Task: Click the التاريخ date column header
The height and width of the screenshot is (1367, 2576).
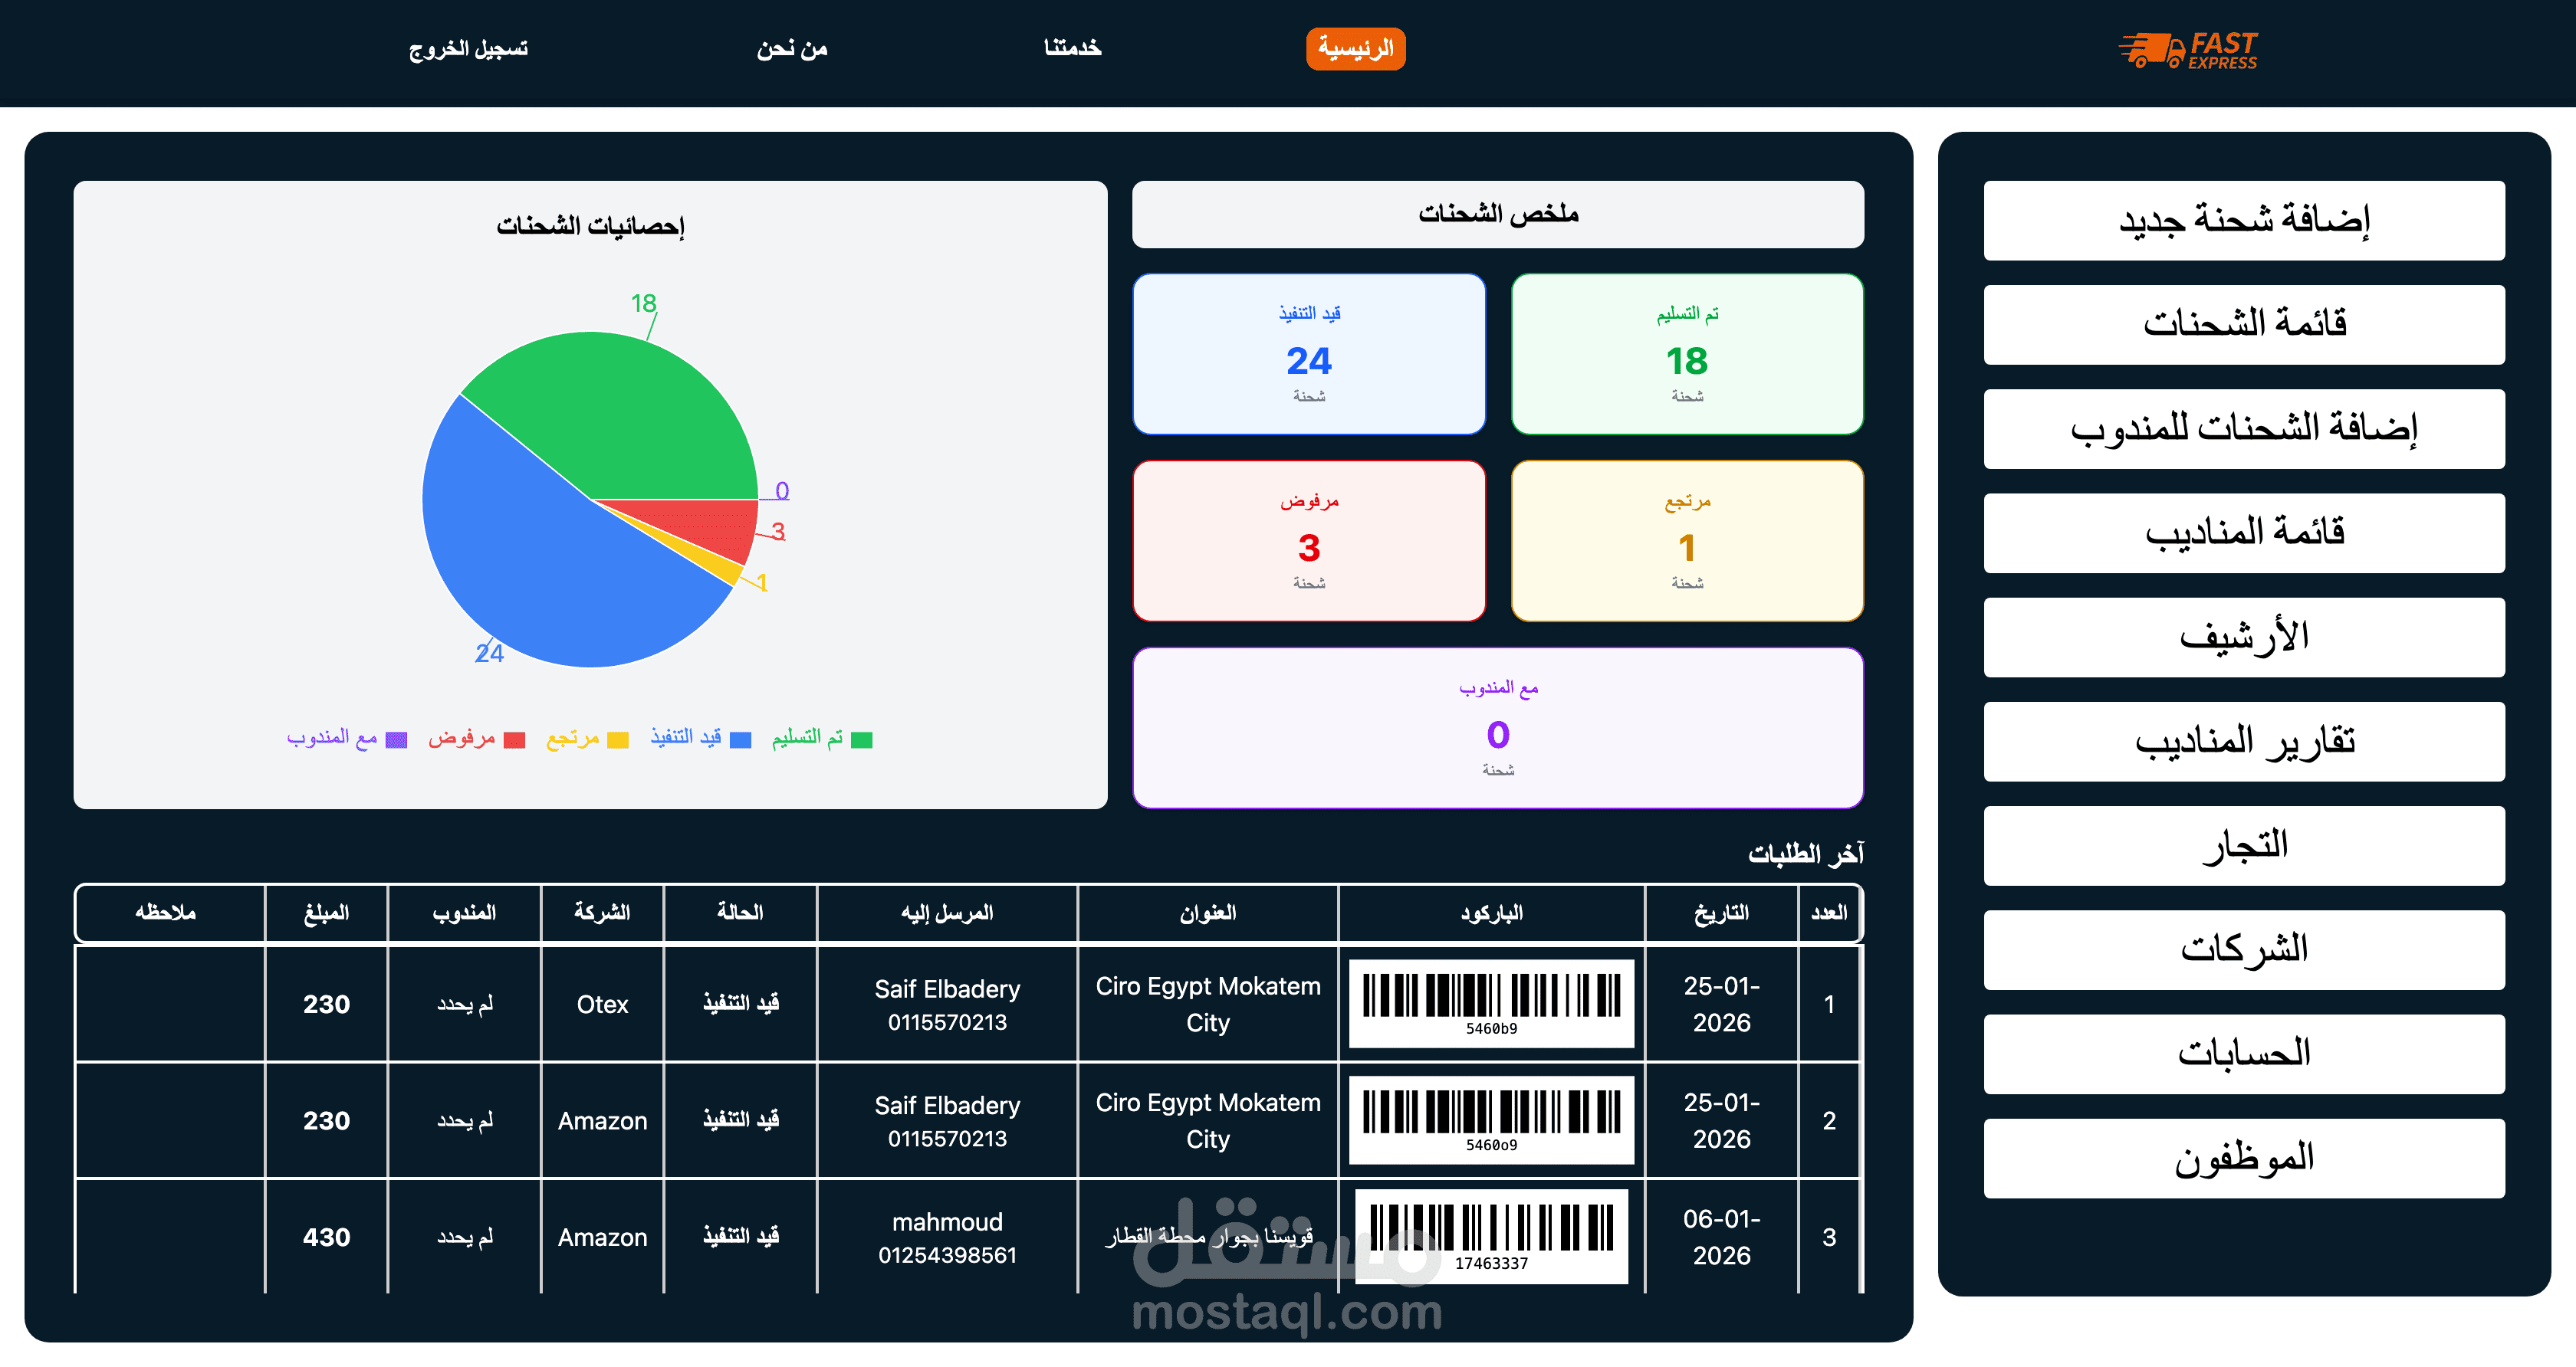Action: (1721, 913)
